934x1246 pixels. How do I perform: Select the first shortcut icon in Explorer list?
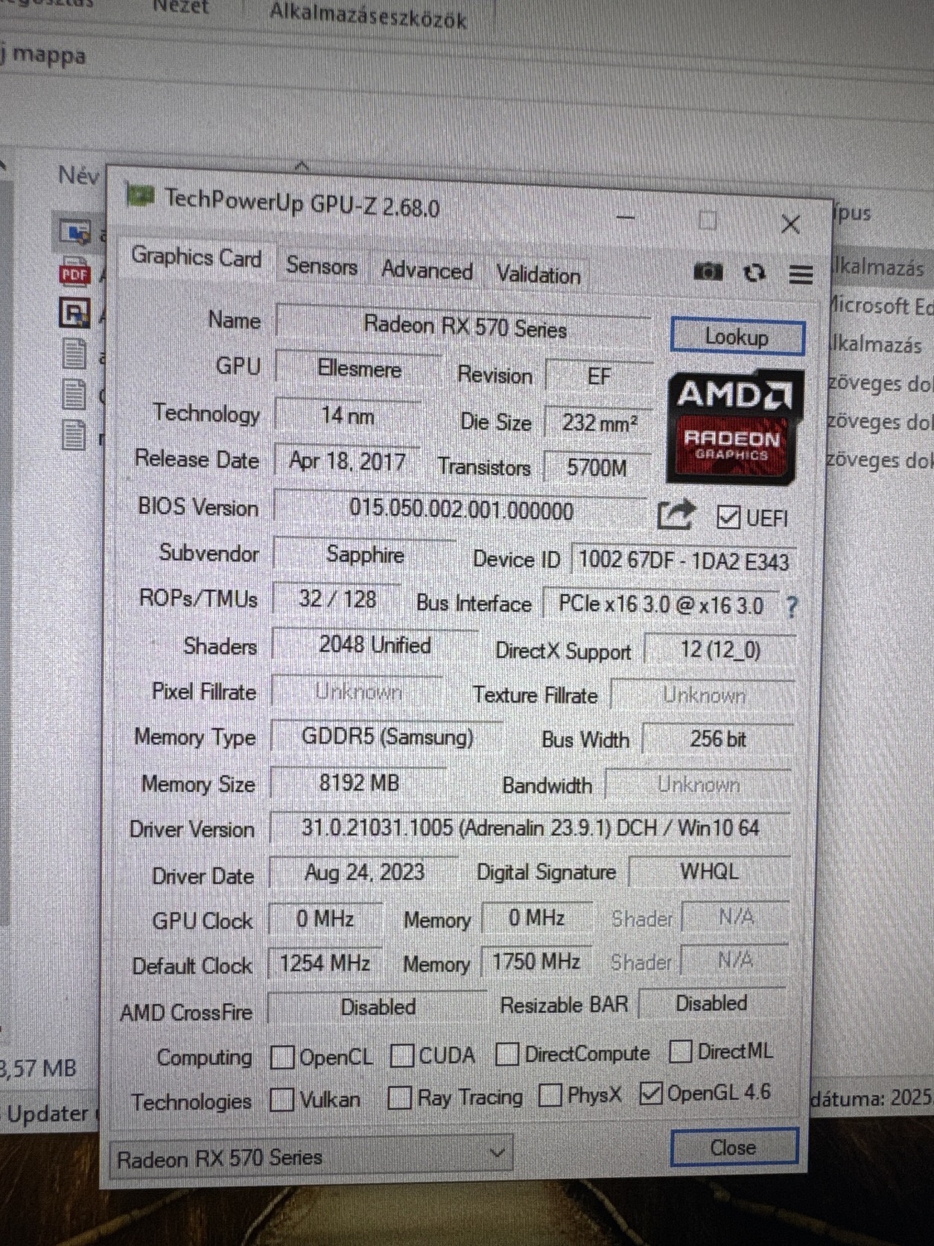click(74, 233)
